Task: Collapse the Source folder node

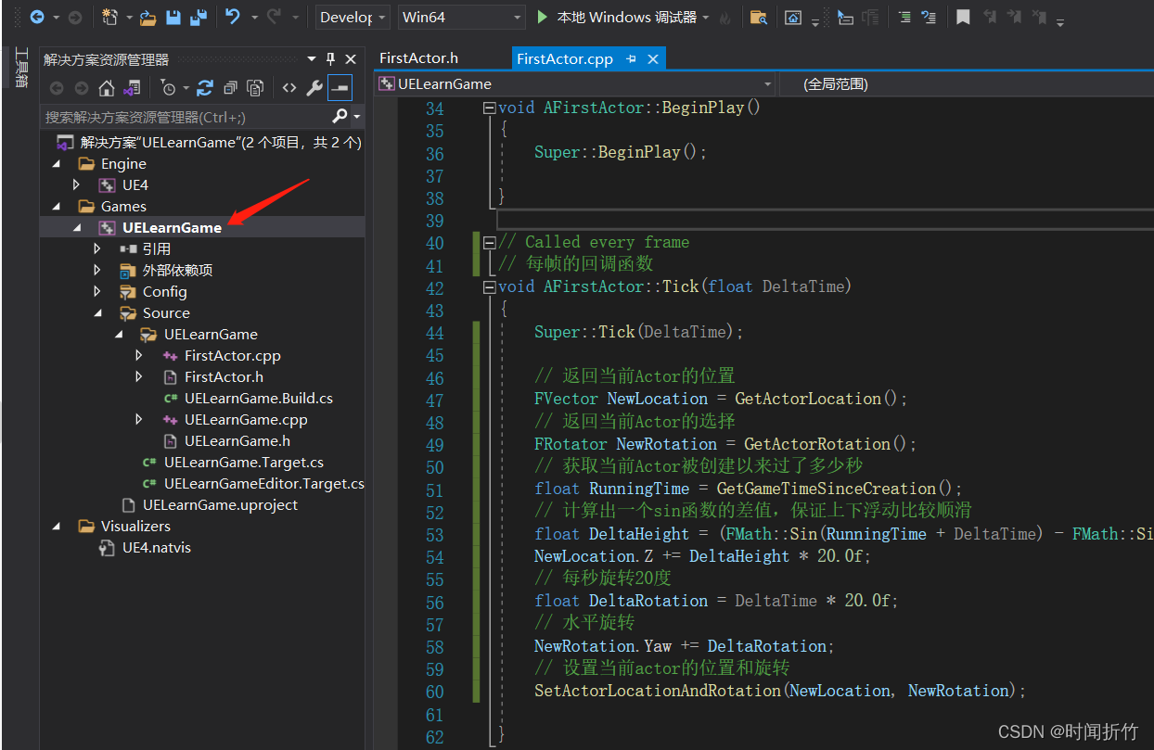Action: coord(97,312)
